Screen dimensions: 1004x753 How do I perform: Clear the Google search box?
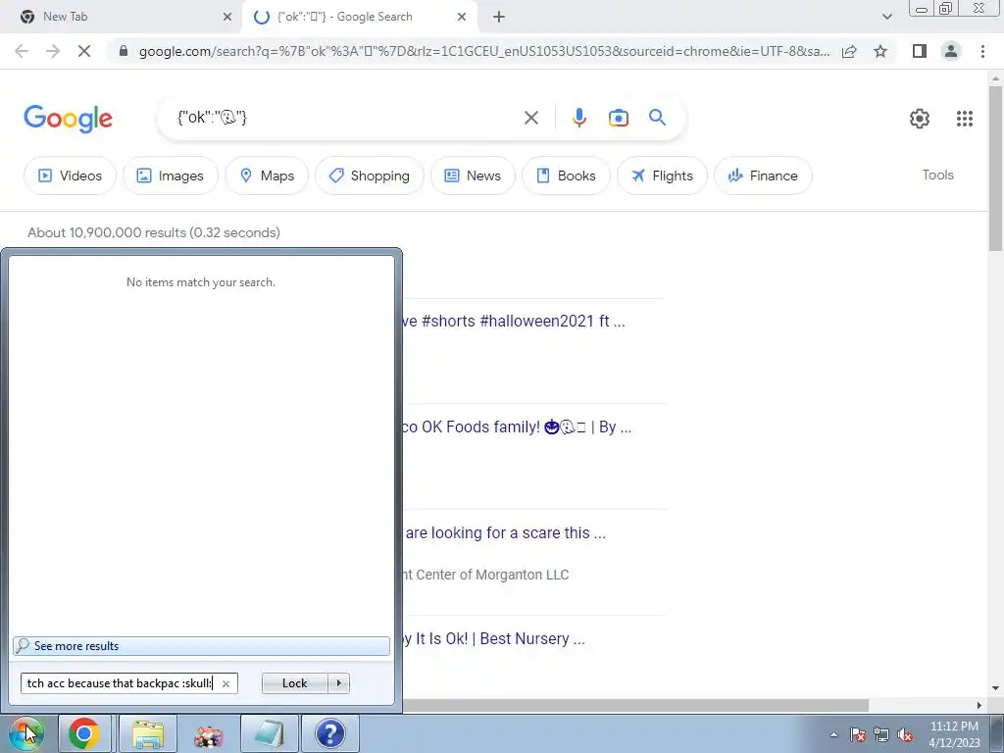[530, 118]
